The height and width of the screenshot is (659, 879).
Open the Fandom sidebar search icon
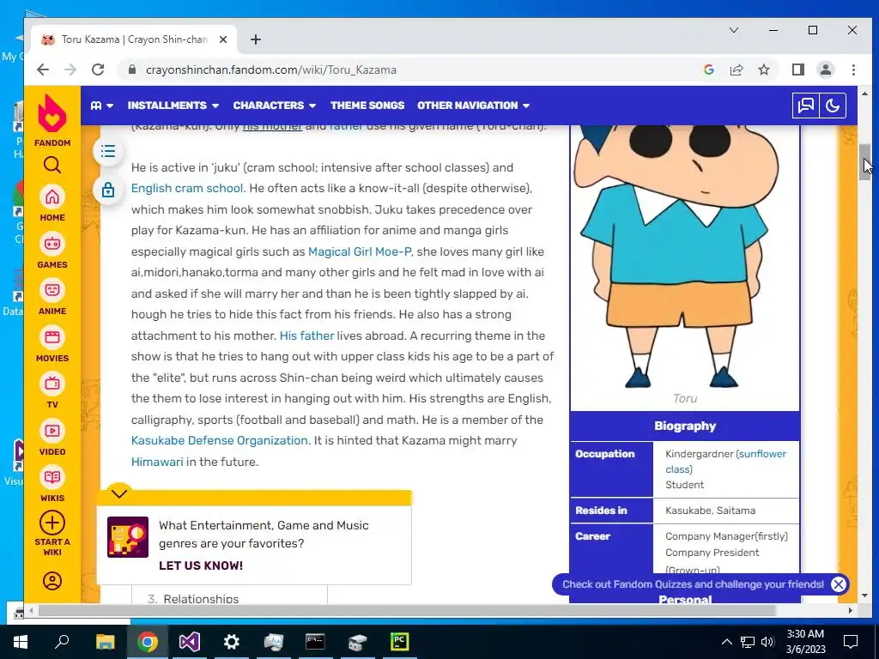[52, 166]
